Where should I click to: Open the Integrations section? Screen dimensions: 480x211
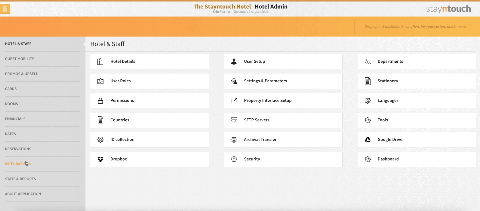[18, 164]
